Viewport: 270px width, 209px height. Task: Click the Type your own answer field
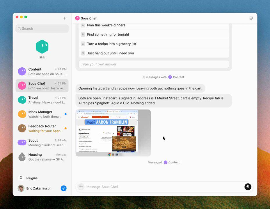point(154,64)
